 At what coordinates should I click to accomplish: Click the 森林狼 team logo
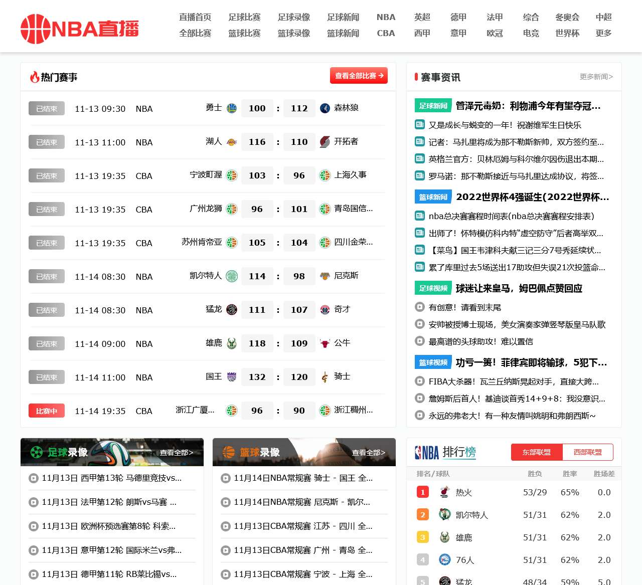pyautogui.click(x=325, y=108)
